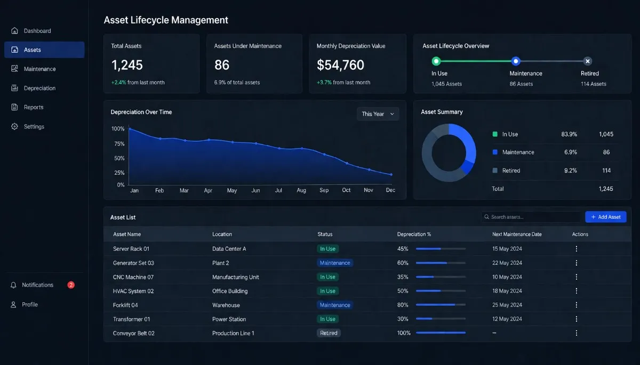Click the HVAC System 02 asset name
This screenshot has height=365, width=640.
tap(133, 291)
